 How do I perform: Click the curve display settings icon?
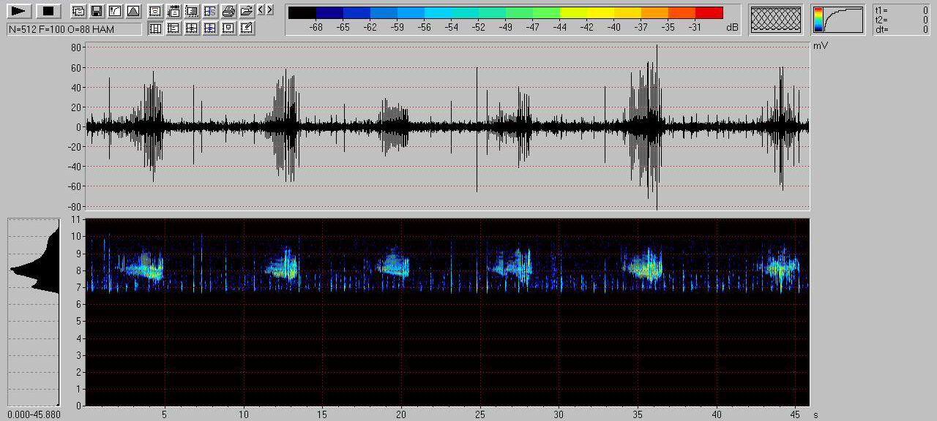pyautogui.click(x=114, y=11)
